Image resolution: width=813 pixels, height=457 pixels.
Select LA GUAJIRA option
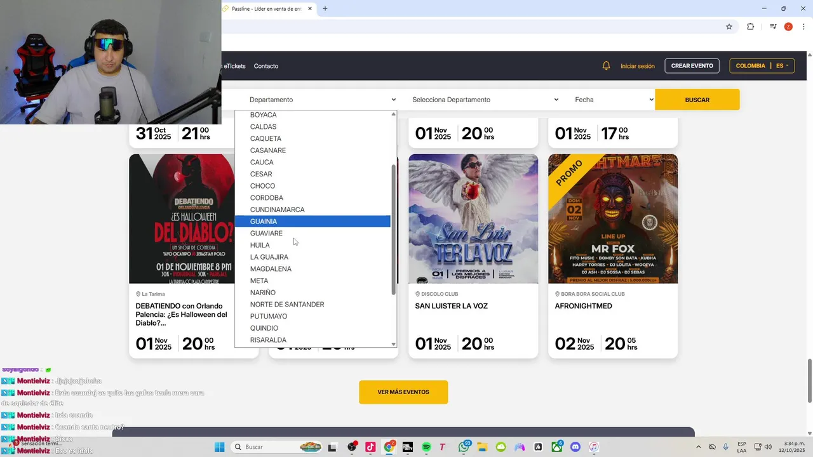[x=312, y=257]
